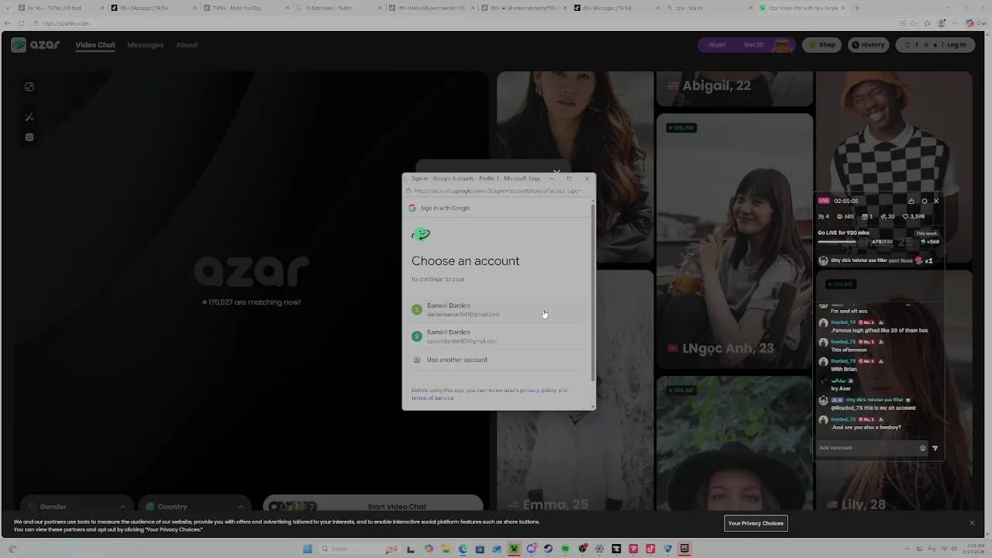Open Copilot icon in taskbar
992x558 pixels.
click(429, 549)
